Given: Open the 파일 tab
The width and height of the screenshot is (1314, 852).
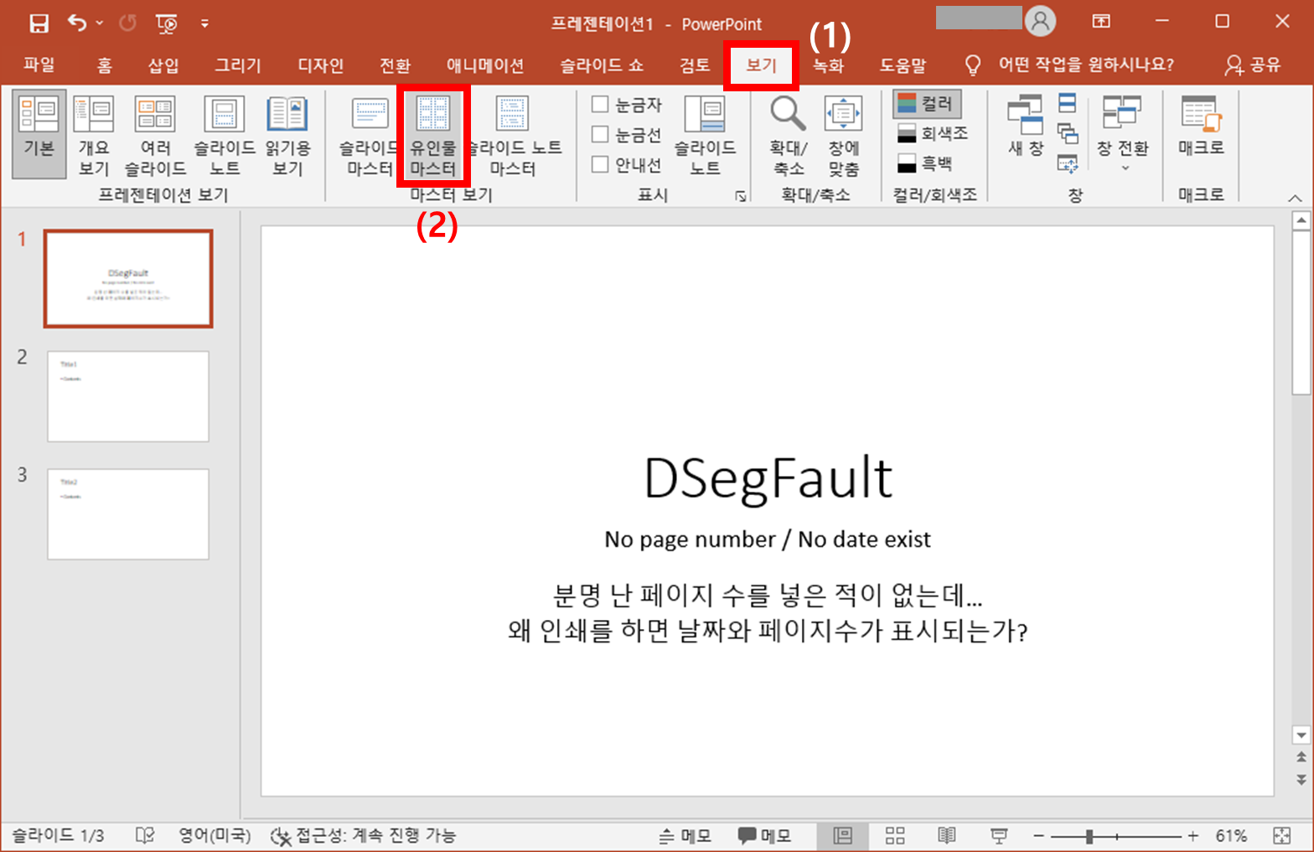Looking at the screenshot, I should pos(39,65).
